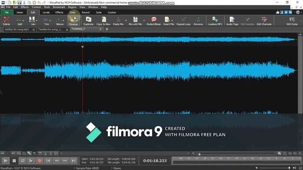Open the Cleanup tool
This screenshot has width=303, height=170.
73,21
